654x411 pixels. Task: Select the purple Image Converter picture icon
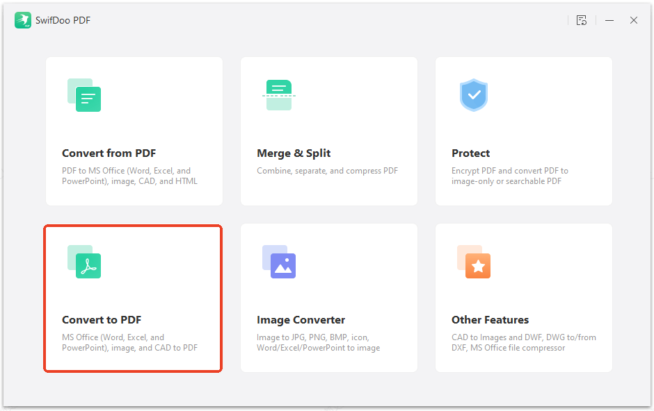pos(279,262)
